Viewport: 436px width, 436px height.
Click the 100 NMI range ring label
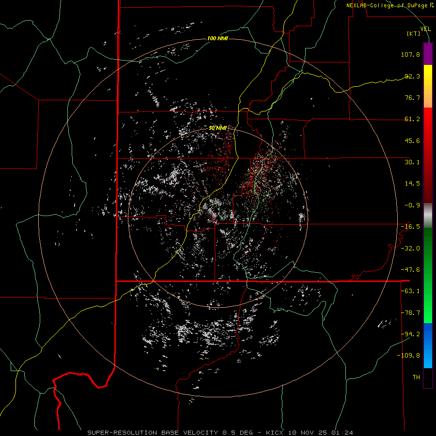218,38
